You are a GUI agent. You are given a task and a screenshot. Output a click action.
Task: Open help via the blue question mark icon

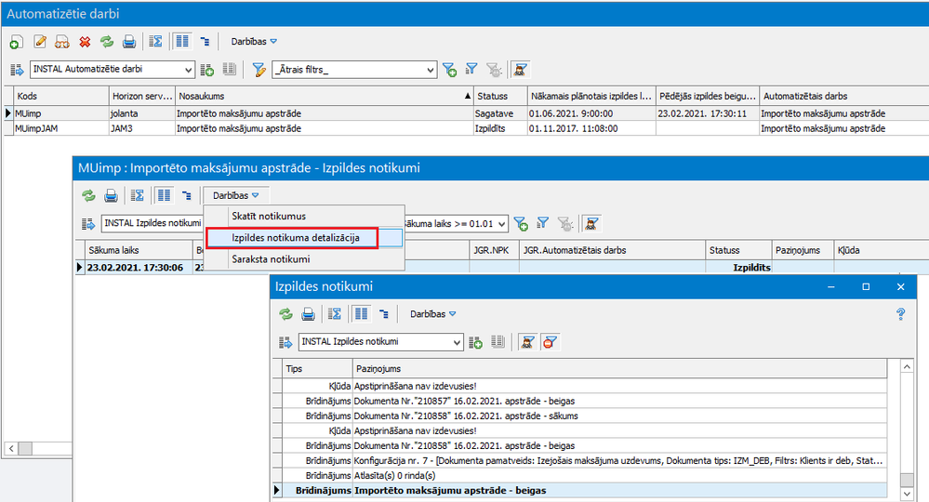[x=900, y=314]
